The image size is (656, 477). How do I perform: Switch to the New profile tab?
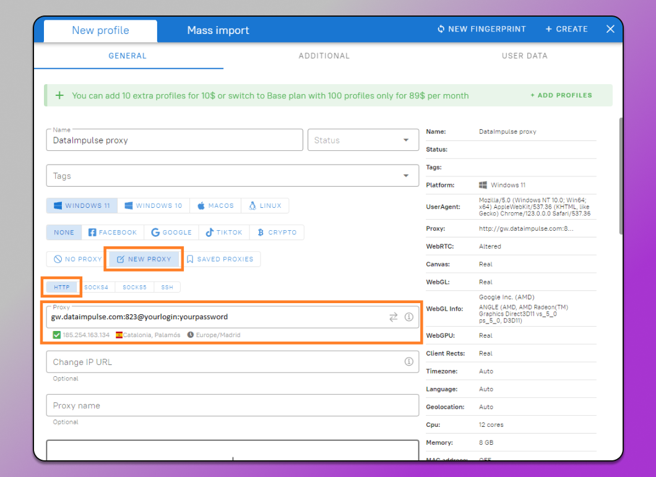pos(100,30)
